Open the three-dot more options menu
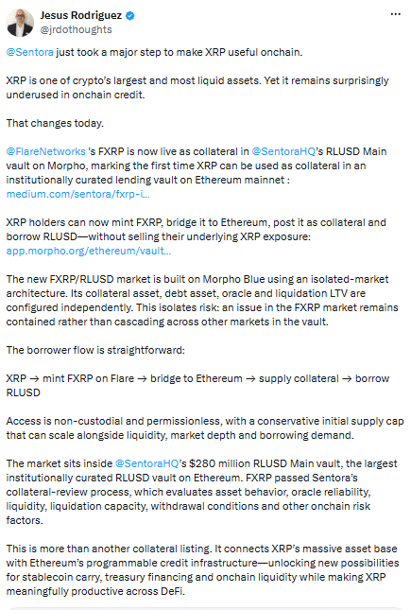411x610 pixels. 396,14
